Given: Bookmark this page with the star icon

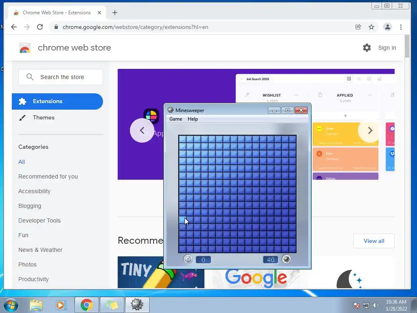Looking at the screenshot, I should 371,27.
